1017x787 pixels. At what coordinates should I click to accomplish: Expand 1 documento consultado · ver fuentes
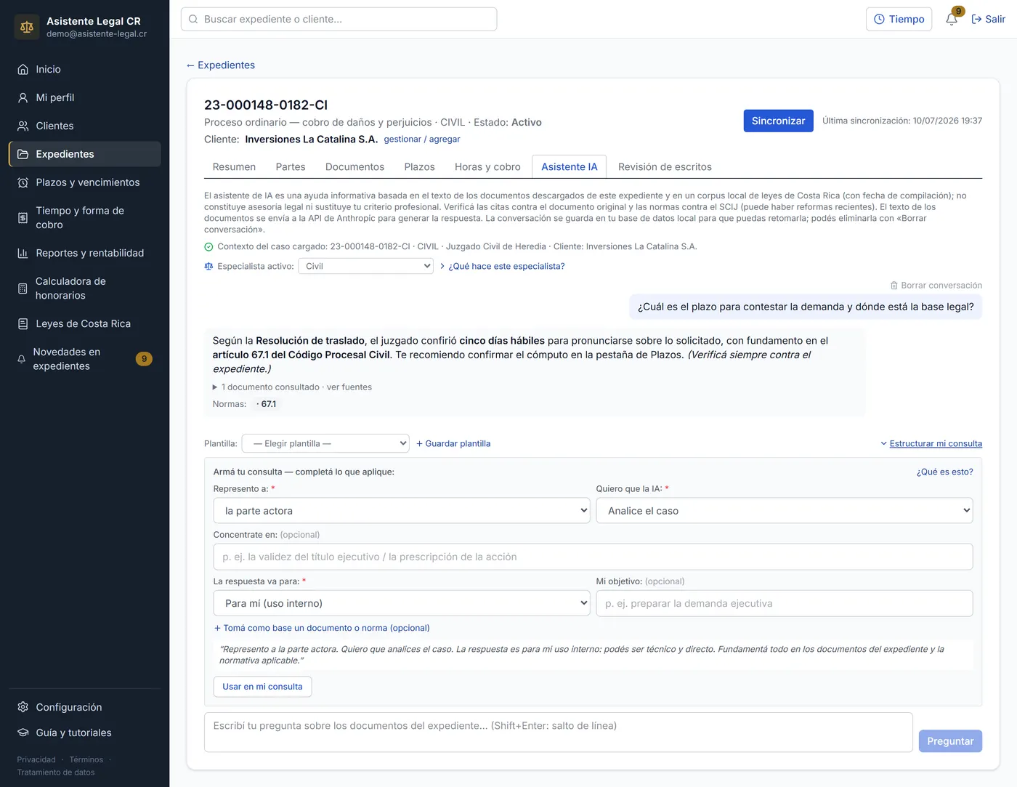tap(292, 387)
